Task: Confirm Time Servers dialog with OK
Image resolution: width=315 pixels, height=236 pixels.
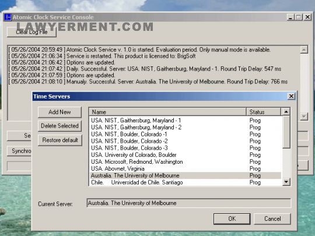Action: tap(232, 219)
